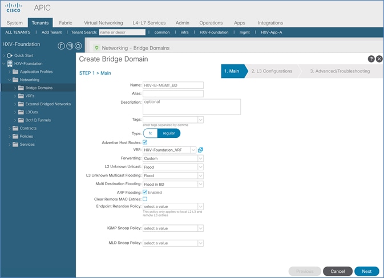This screenshot has height=278, width=384.
Task: Select the regular bridge domain type
Action: tap(169, 133)
